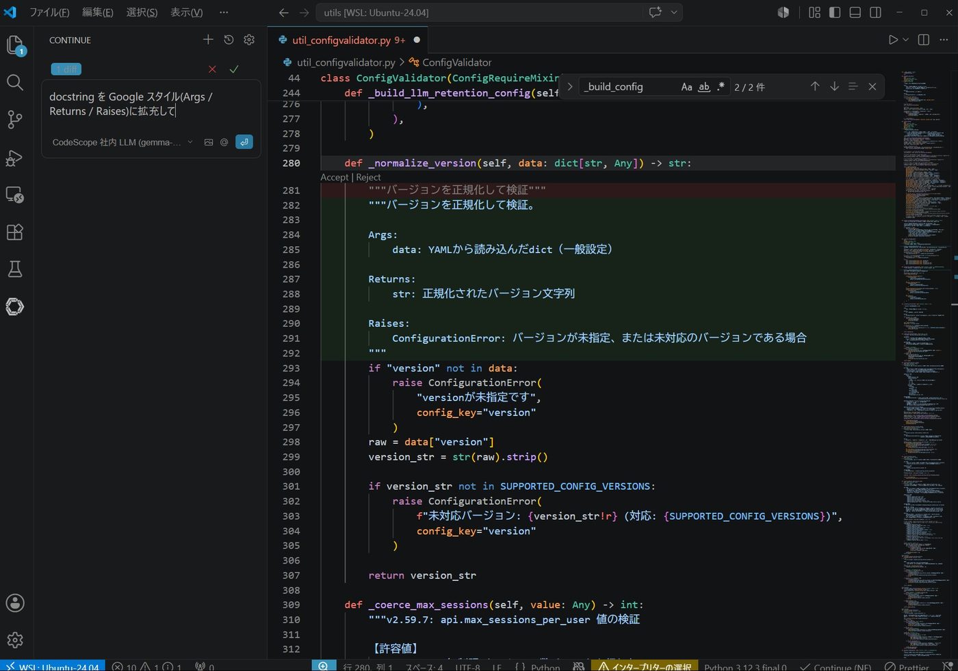Expand the replace toggle in find widget
Screen dimensions: 958x671
pyautogui.click(x=570, y=87)
